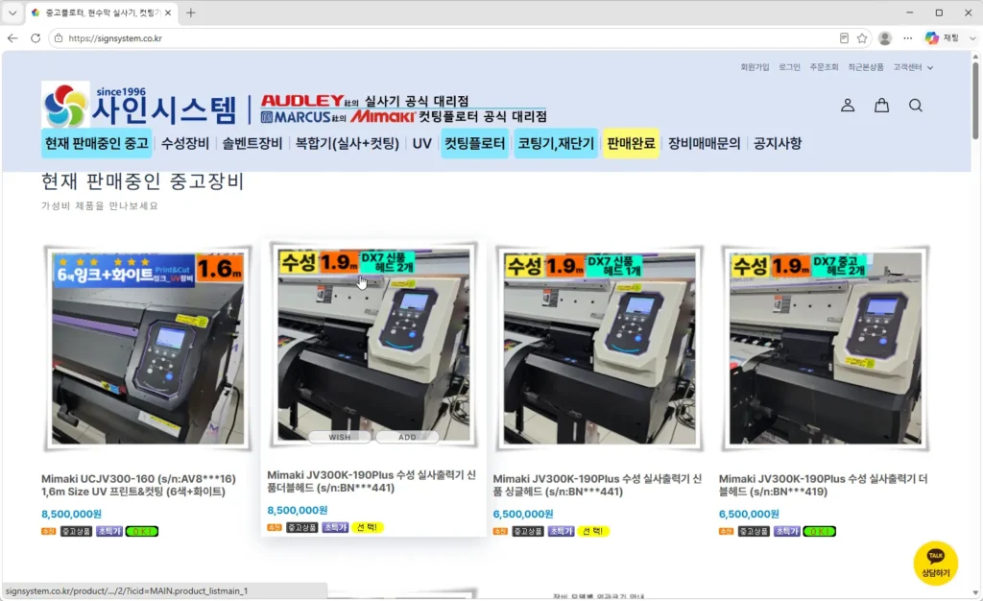The image size is (983, 601).
Task: Open JV300K-190Plus 신품더블헤드 title link
Action: [x=372, y=481]
